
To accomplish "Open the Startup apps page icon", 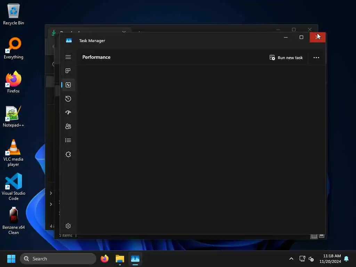I will pos(68,112).
